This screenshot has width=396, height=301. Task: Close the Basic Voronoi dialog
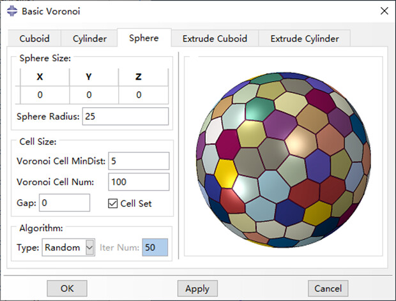click(385, 11)
